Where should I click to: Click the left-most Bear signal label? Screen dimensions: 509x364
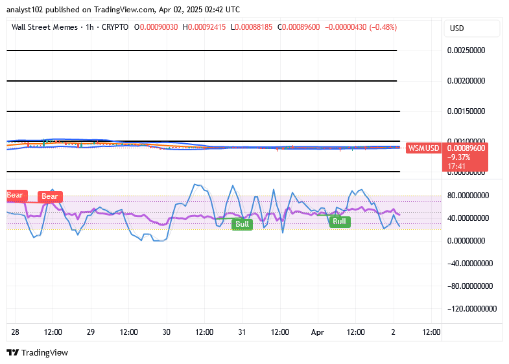pos(17,195)
